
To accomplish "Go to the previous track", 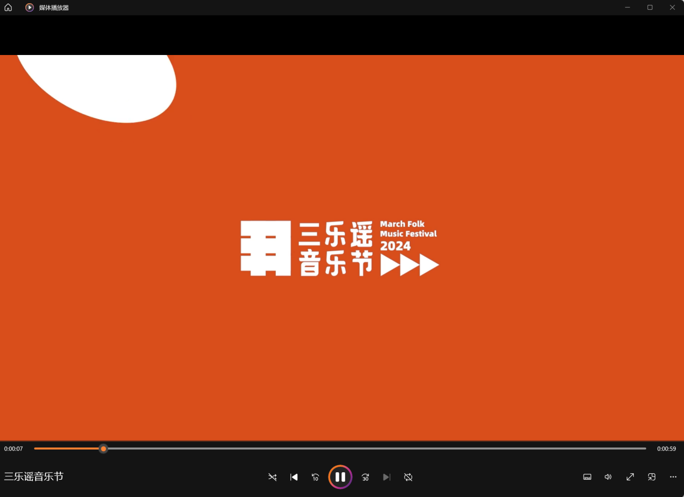I will point(294,477).
